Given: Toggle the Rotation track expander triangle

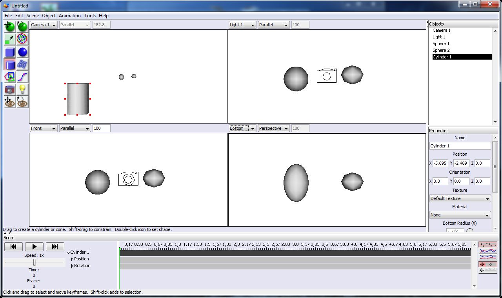Looking at the screenshot, I should point(72,266).
